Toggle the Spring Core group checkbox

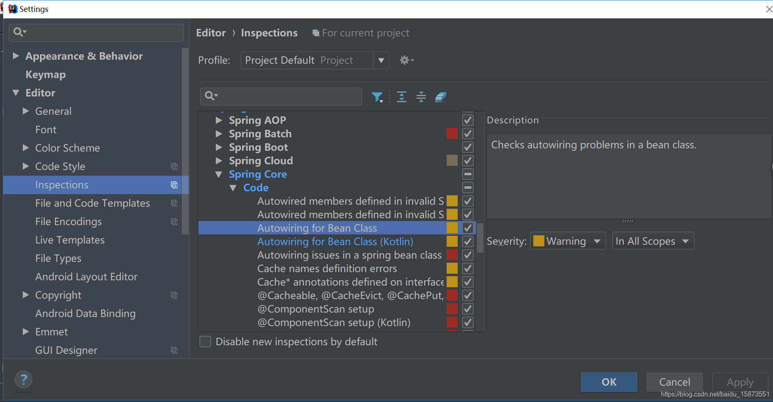click(468, 174)
